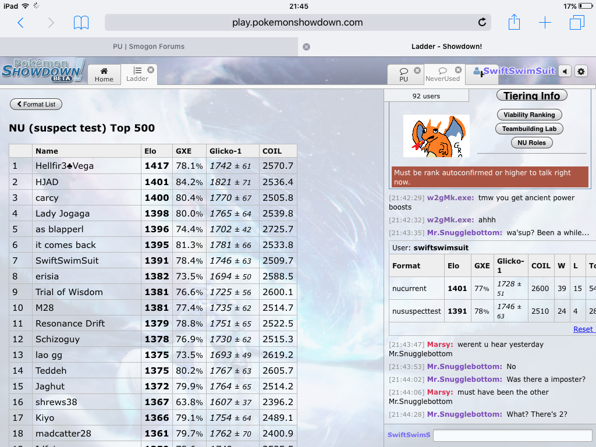Click the chat message input field
Screen dimensions: 596x447
click(x=512, y=435)
